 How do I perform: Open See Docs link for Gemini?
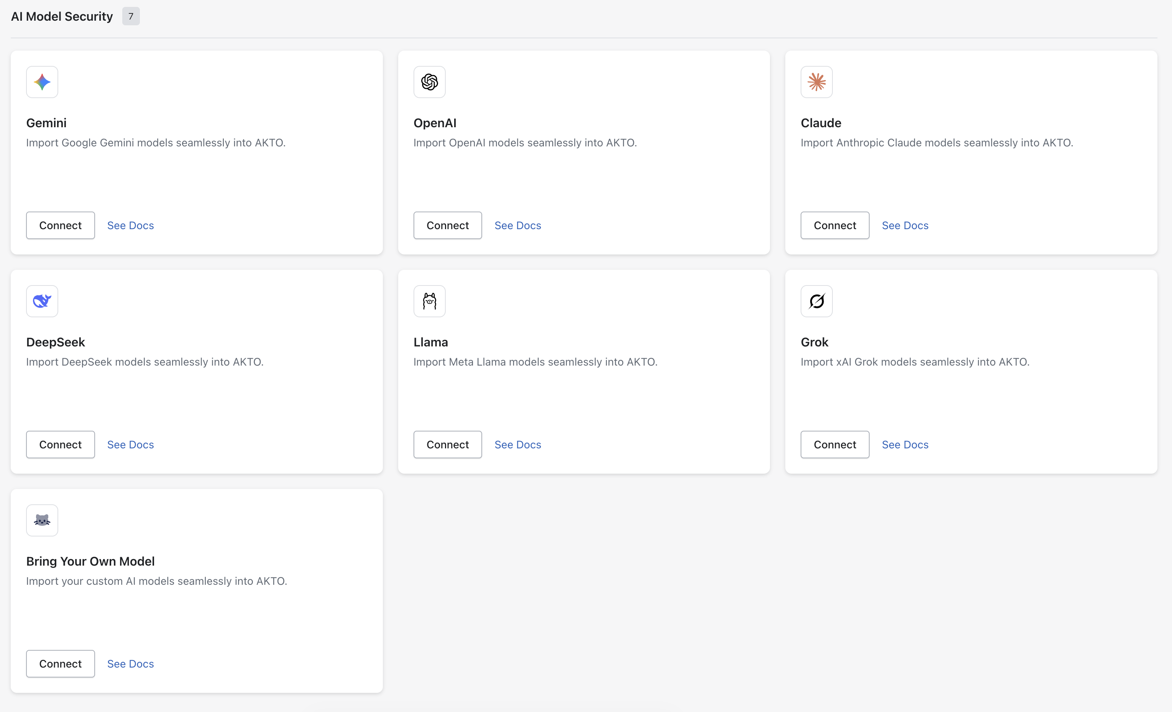click(130, 225)
